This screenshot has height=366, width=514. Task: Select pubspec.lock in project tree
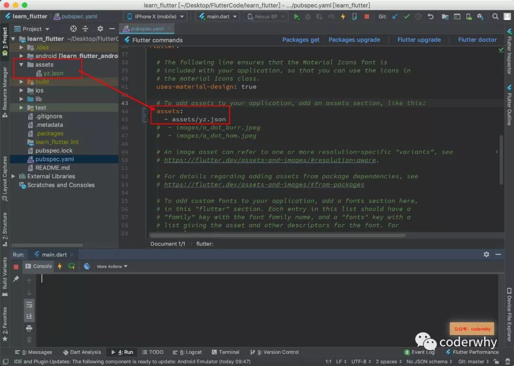click(x=54, y=151)
